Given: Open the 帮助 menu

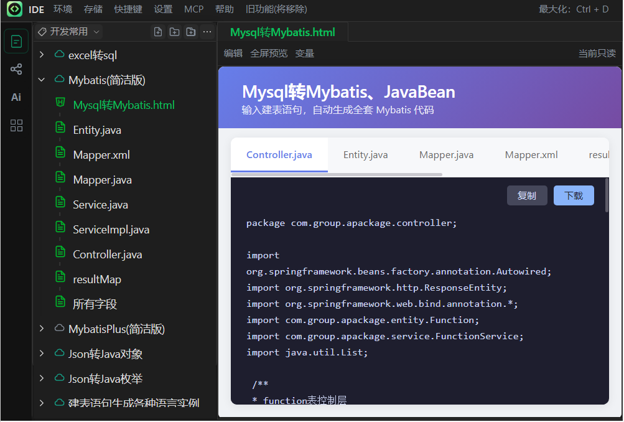Looking at the screenshot, I should 225,9.
